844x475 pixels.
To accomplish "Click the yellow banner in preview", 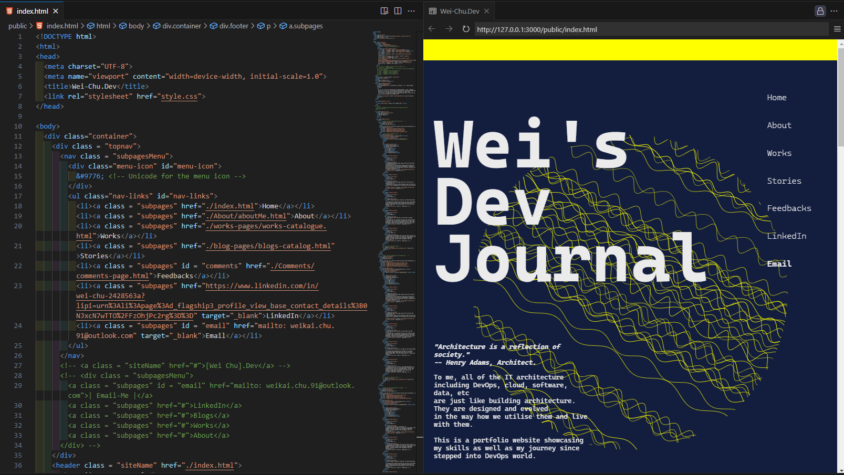I will coord(630,50).
